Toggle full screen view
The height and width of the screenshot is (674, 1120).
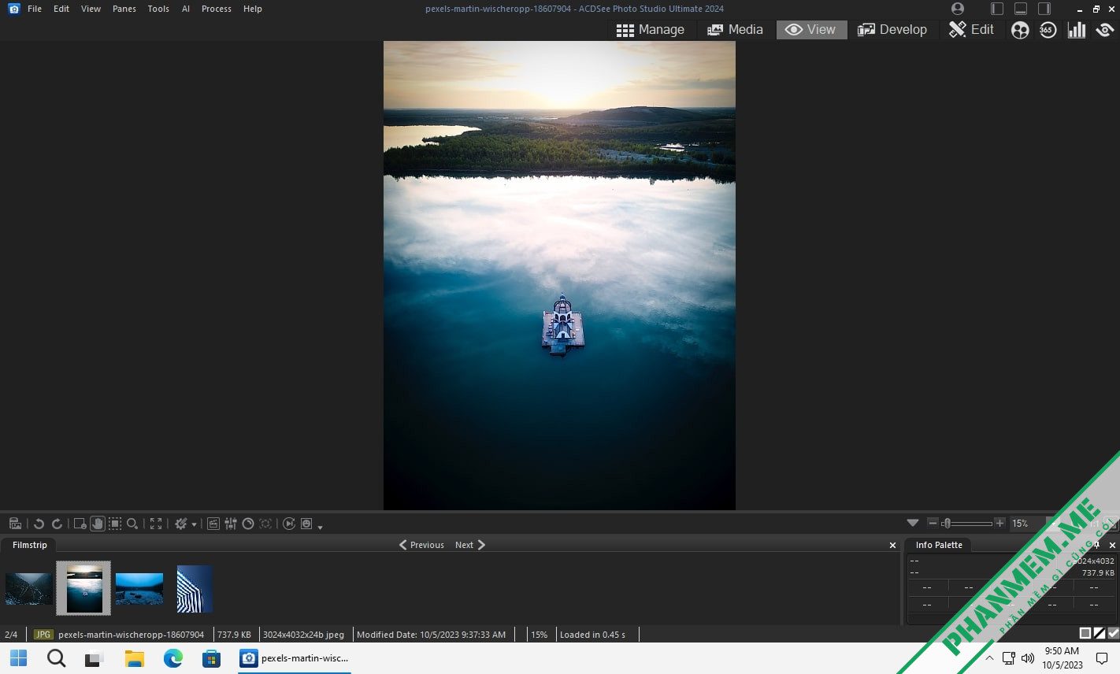[x=156, y=524]
